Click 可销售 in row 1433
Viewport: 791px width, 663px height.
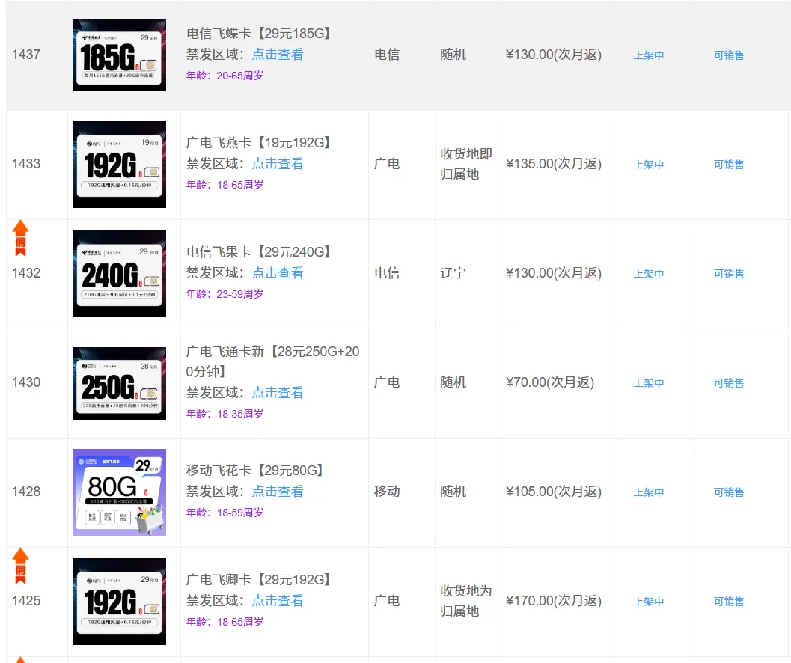(x=729, y=165)
